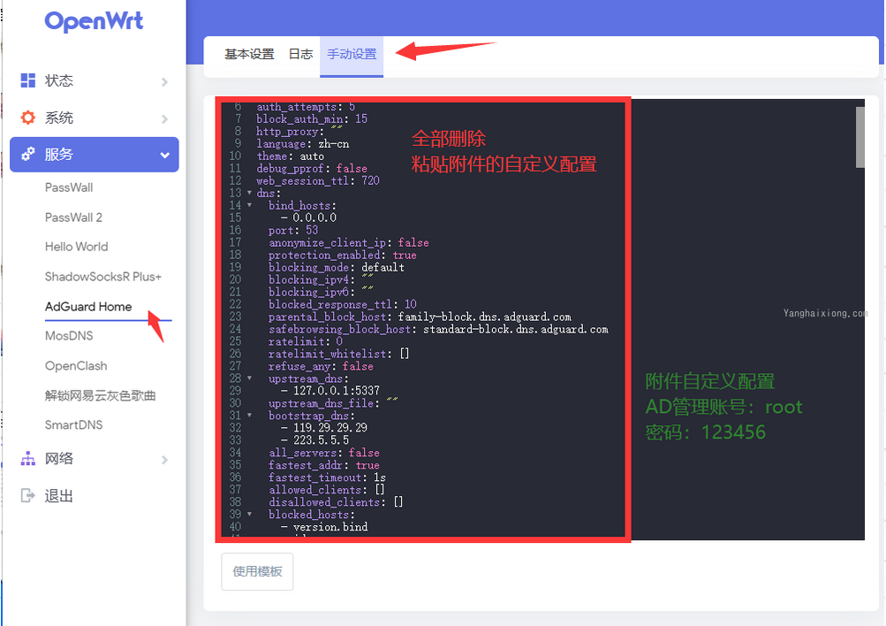Click the blocked_response_ttl: 10 line

pos(343,304)
